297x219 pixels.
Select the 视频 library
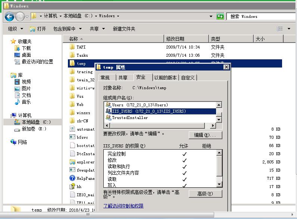(26, 82)
